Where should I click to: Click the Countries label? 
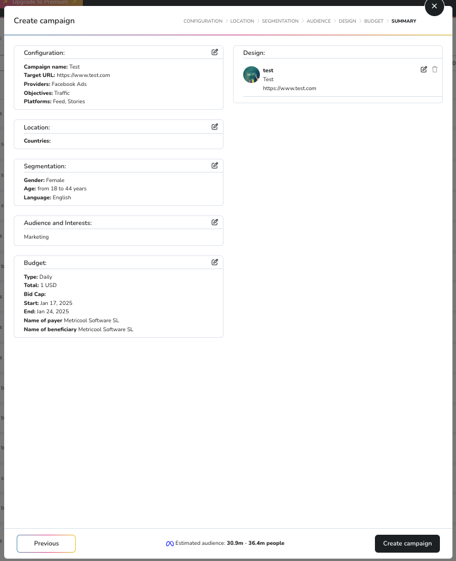[37, 141]
